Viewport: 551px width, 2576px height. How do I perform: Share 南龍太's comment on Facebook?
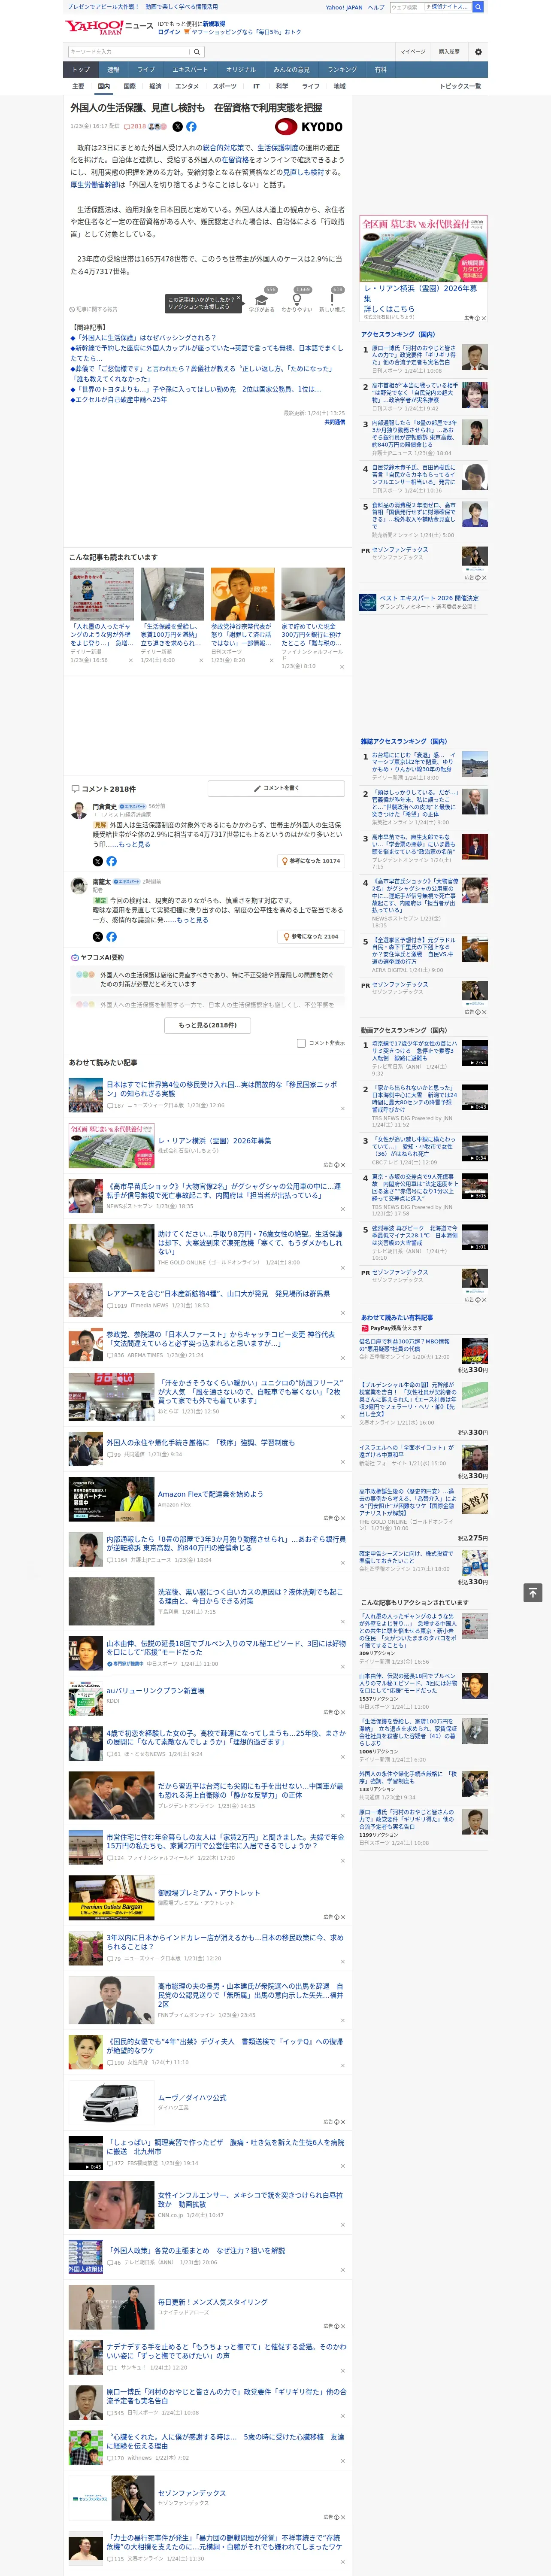pos(111,937)
